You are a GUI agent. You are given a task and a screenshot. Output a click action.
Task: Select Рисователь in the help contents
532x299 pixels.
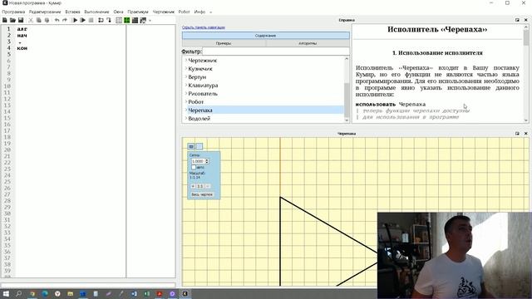[x=203, y=94]
